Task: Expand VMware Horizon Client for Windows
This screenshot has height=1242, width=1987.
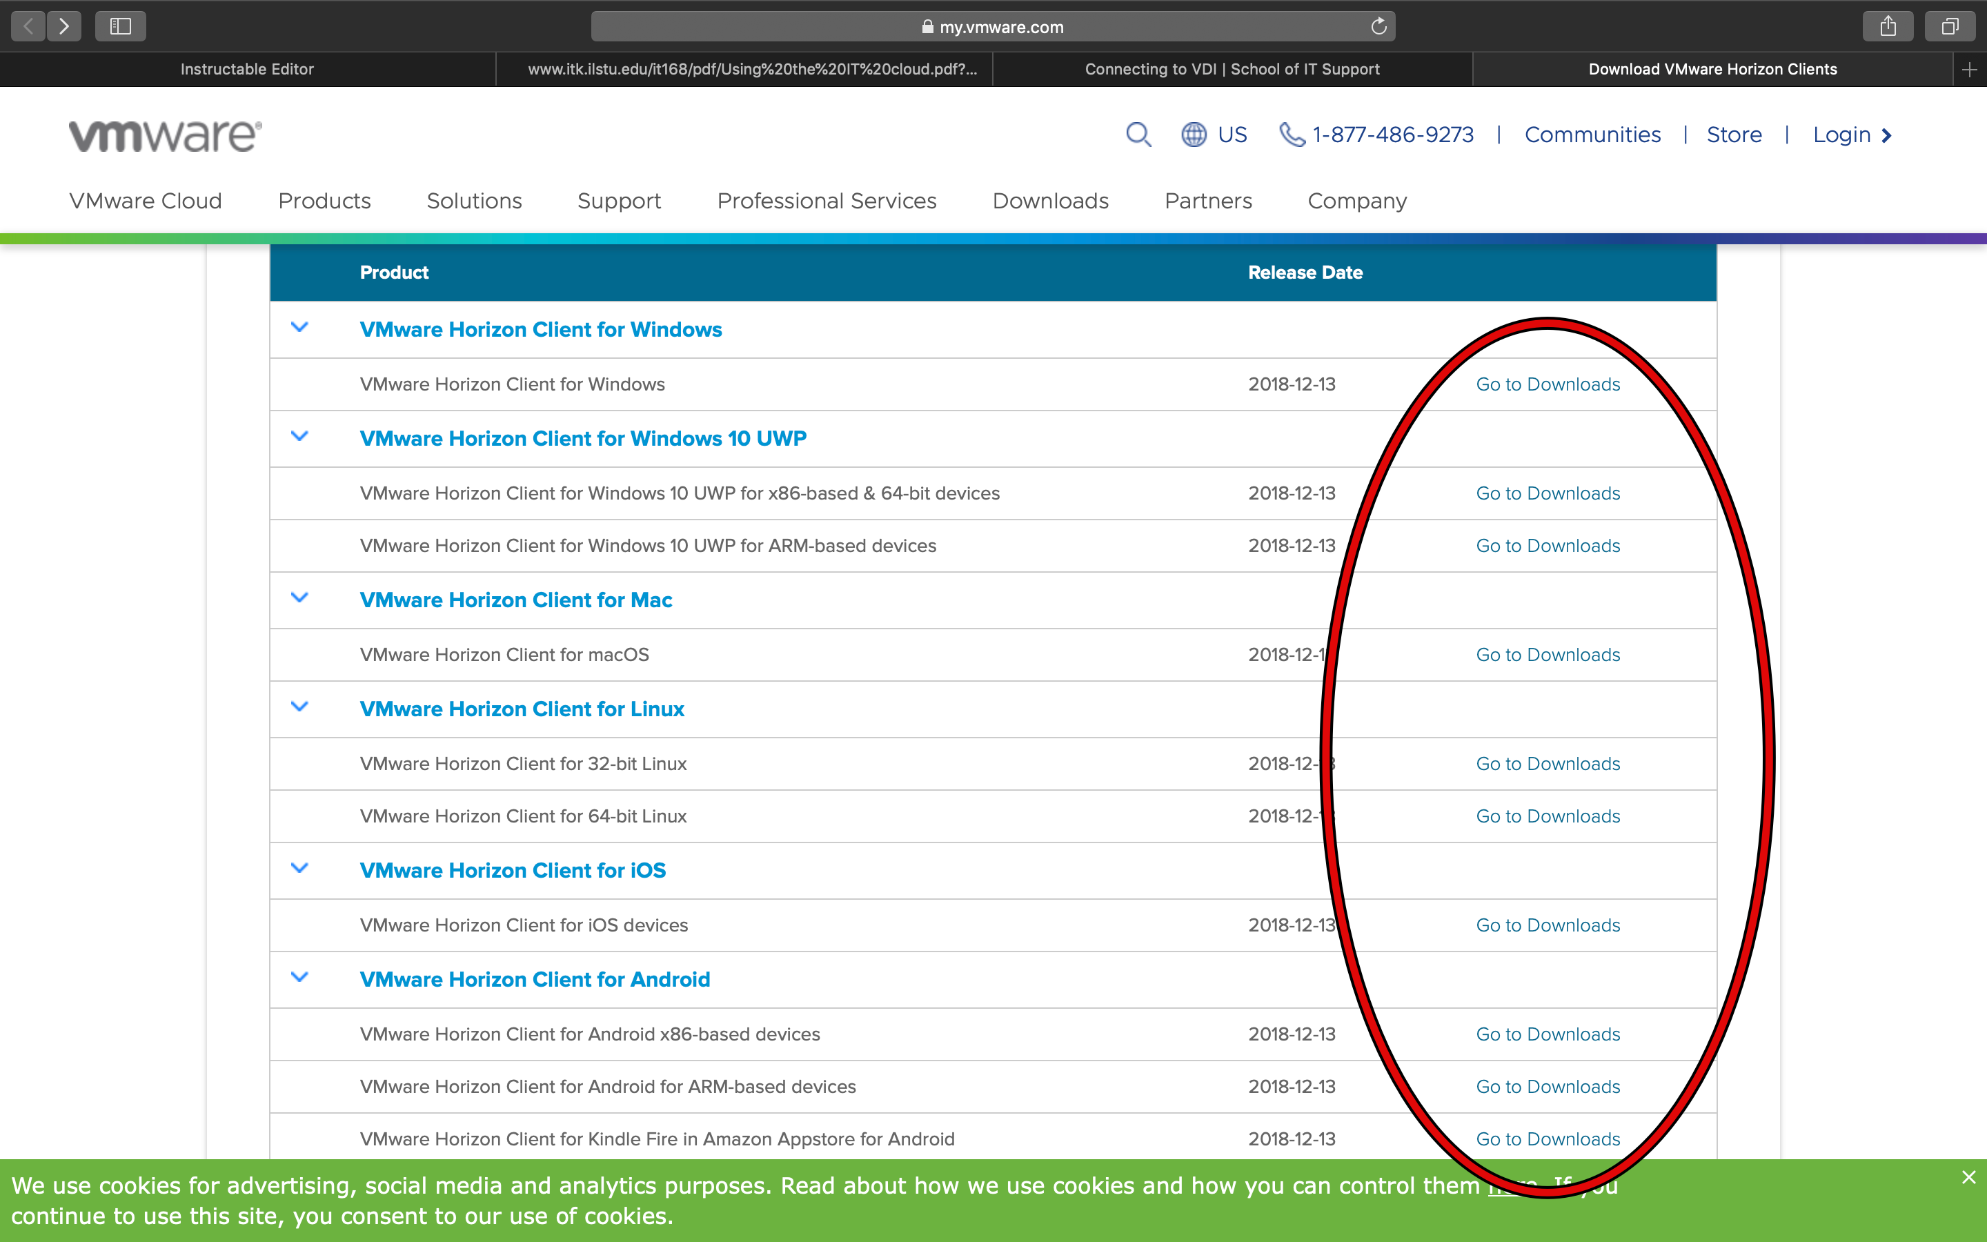Action: (x=299, y=328)
